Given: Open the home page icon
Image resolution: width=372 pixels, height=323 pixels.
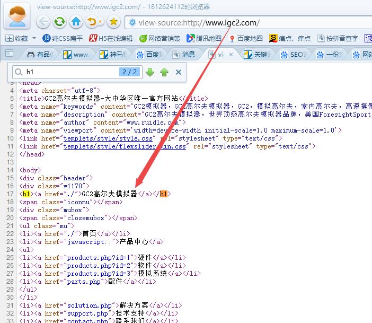Looking at the screenshot, I should (76, 22).
